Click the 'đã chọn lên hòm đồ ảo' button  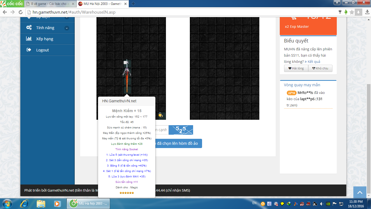[x=179, y=143]
